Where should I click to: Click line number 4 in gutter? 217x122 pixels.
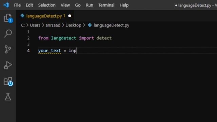point(28,50)
